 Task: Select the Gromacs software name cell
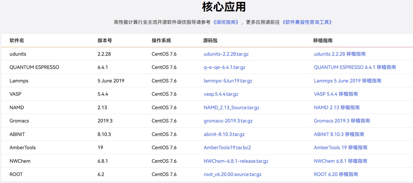click(19, 121)
